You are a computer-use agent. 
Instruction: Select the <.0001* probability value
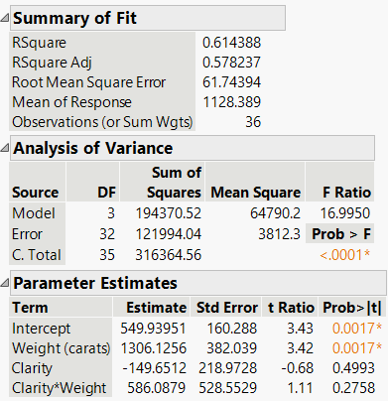345,255
